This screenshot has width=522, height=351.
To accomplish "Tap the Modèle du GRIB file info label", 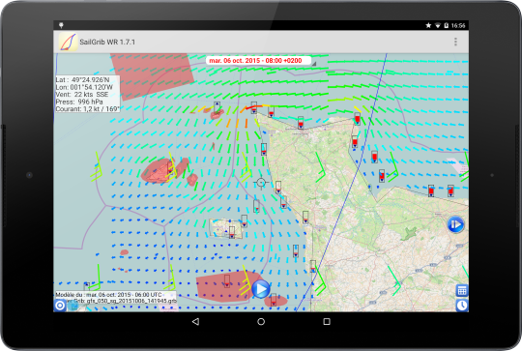I will pyautogui.click(x=116, y=298).
